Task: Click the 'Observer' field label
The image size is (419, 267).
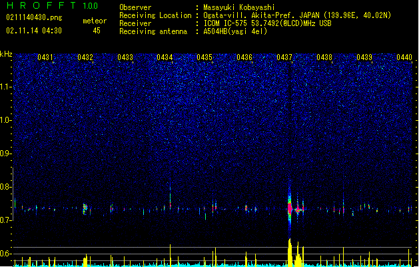Action: [x=135, y=7]
